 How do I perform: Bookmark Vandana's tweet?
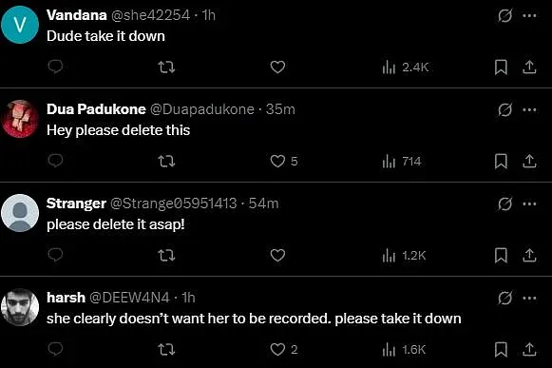tap(501, 67)
